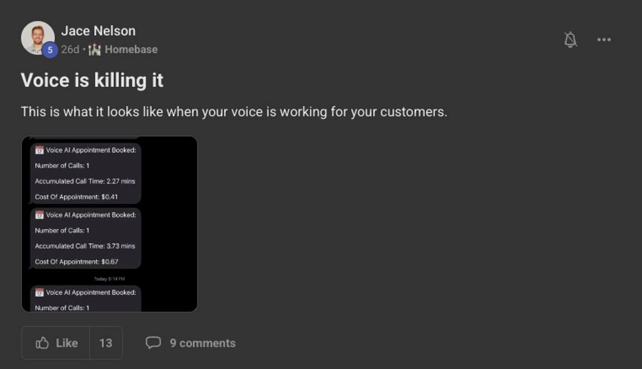Click Jace Nelson's profile avatar
This screenshot has width=642, height=369.
coord(38,38)
